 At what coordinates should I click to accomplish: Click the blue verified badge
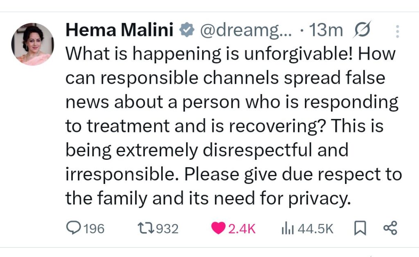186,31
